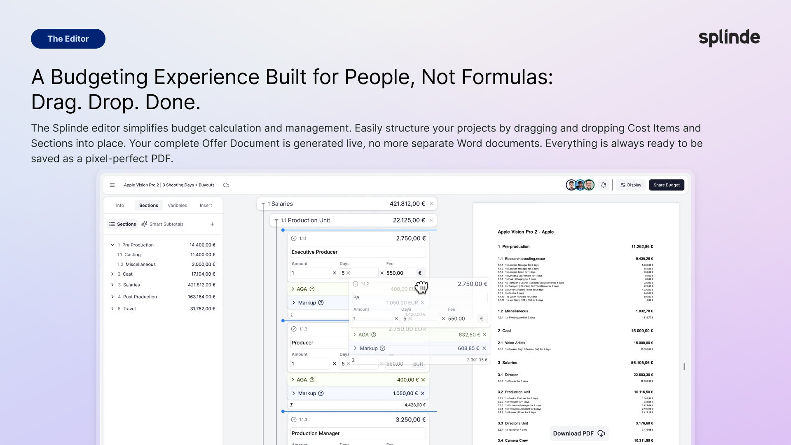Open the Display options

point(631,185)
